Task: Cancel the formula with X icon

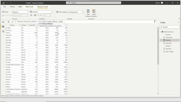Action: (8, 22)
